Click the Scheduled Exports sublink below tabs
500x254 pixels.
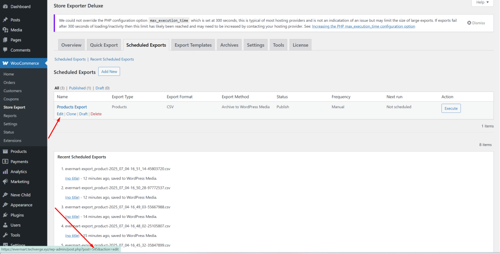(x=70, y=59)
